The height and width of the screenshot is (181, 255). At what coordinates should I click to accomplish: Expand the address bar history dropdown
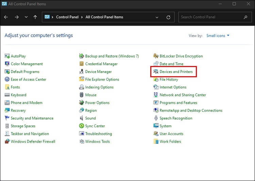pos(157,17)
